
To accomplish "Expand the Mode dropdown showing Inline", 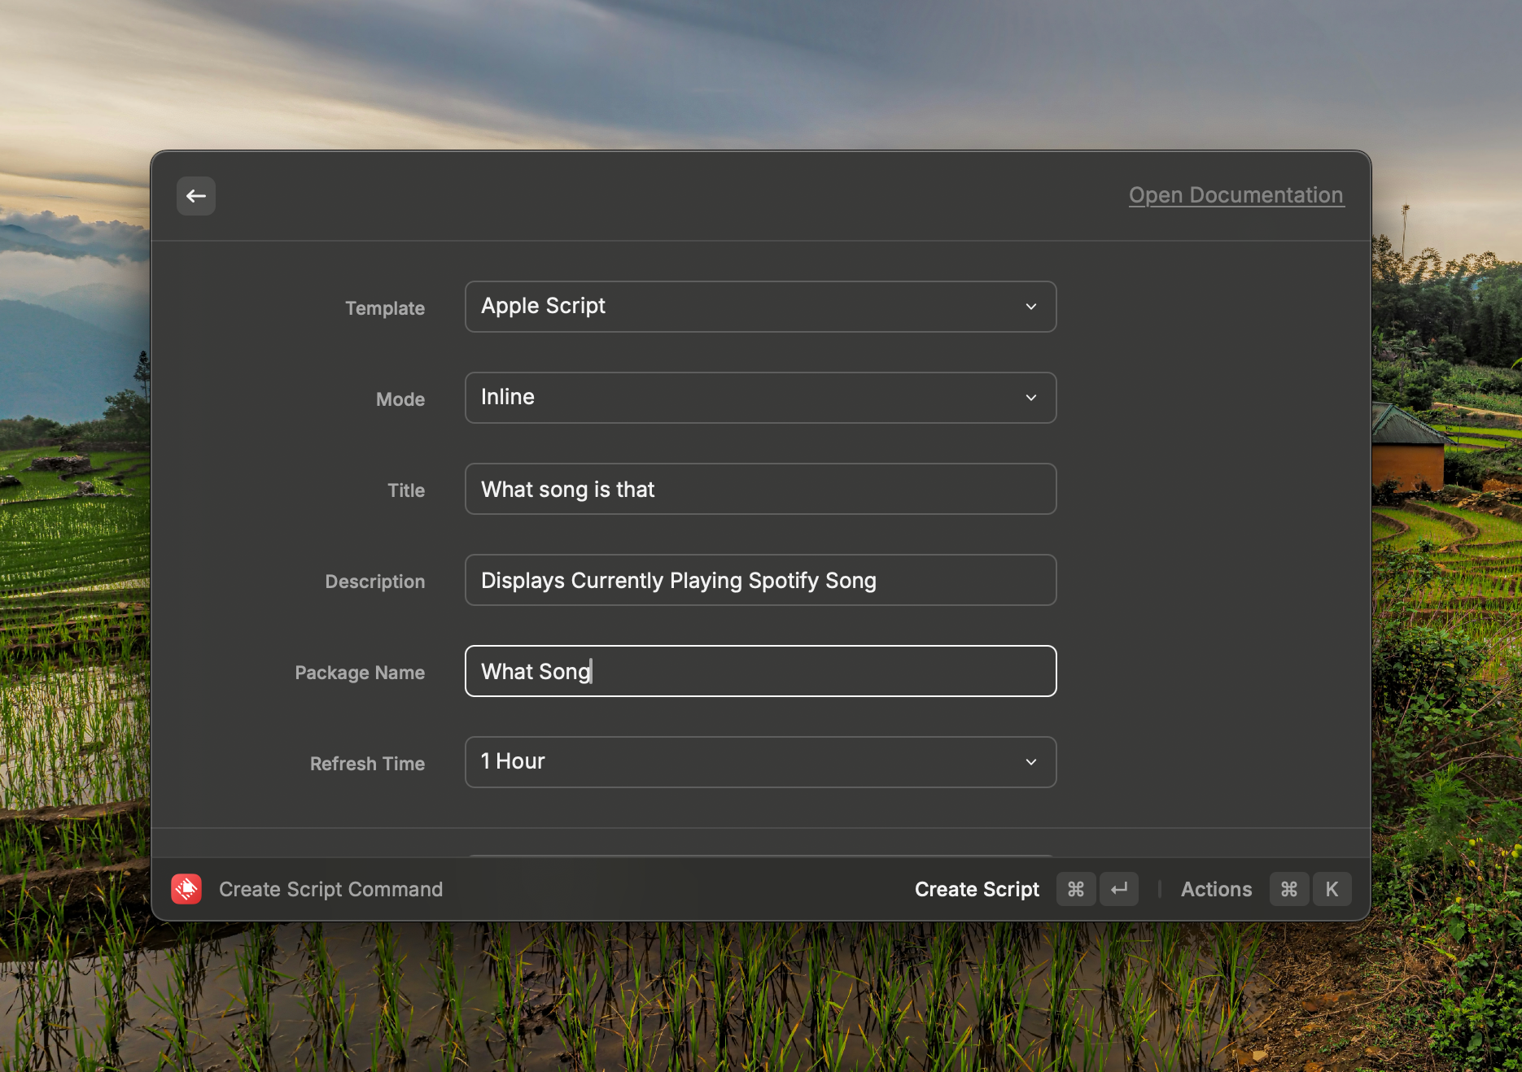I will [x=759, y=398].
